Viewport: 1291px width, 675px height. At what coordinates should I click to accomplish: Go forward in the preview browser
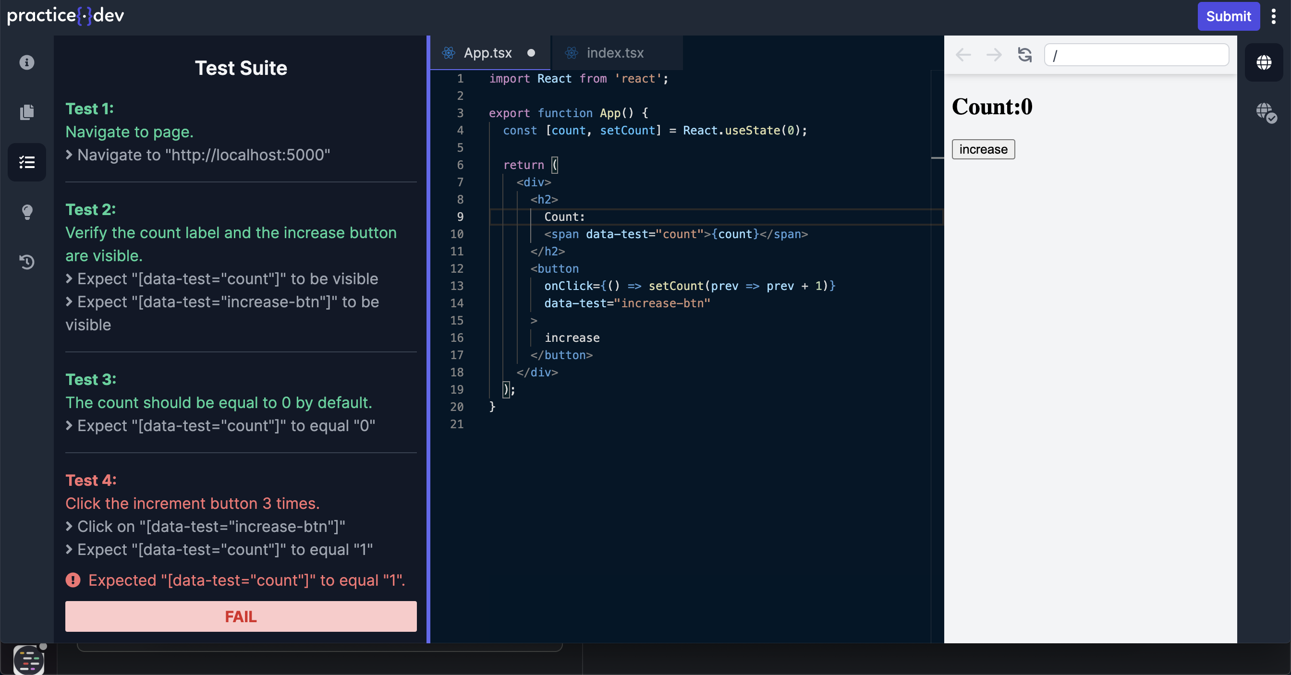(x=993, y=55)
